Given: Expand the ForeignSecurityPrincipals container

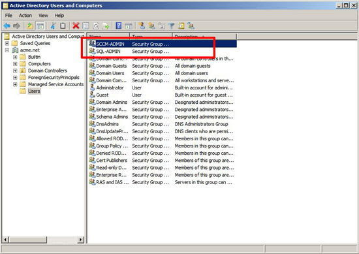Looking at the screenshot, I should tap(15, 78).
